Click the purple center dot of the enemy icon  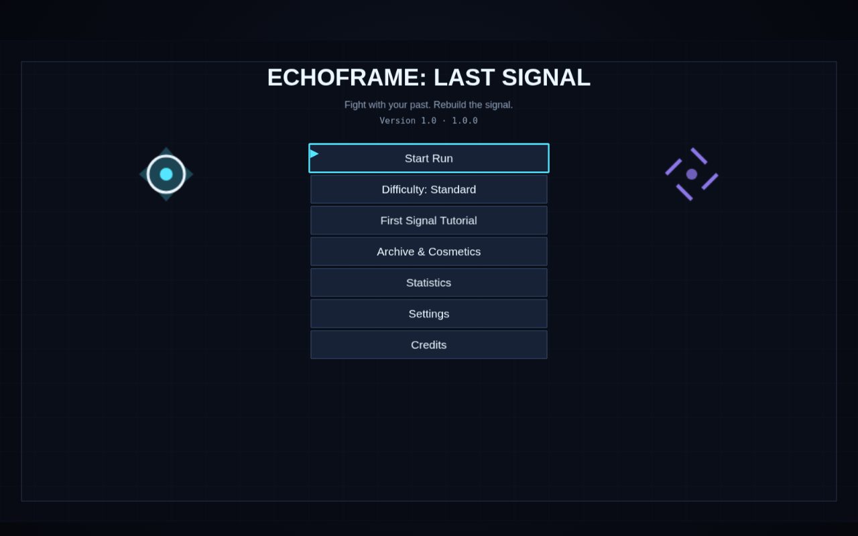coord(692,174)
